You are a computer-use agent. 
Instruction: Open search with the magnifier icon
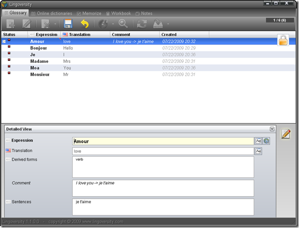click(x=123, y=24)
